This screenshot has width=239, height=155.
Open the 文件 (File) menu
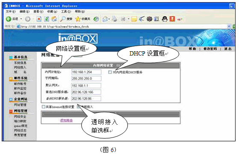point(11,12)
